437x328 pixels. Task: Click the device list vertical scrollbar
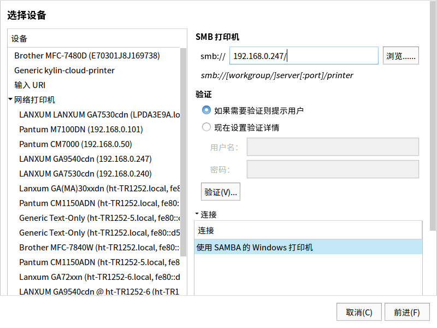point(183,152)
